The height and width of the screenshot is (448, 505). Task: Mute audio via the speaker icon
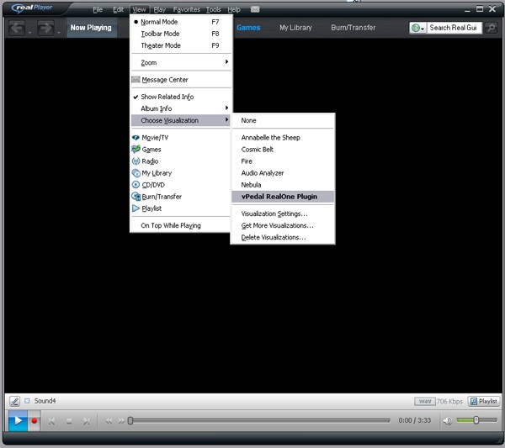coord(448,420)
